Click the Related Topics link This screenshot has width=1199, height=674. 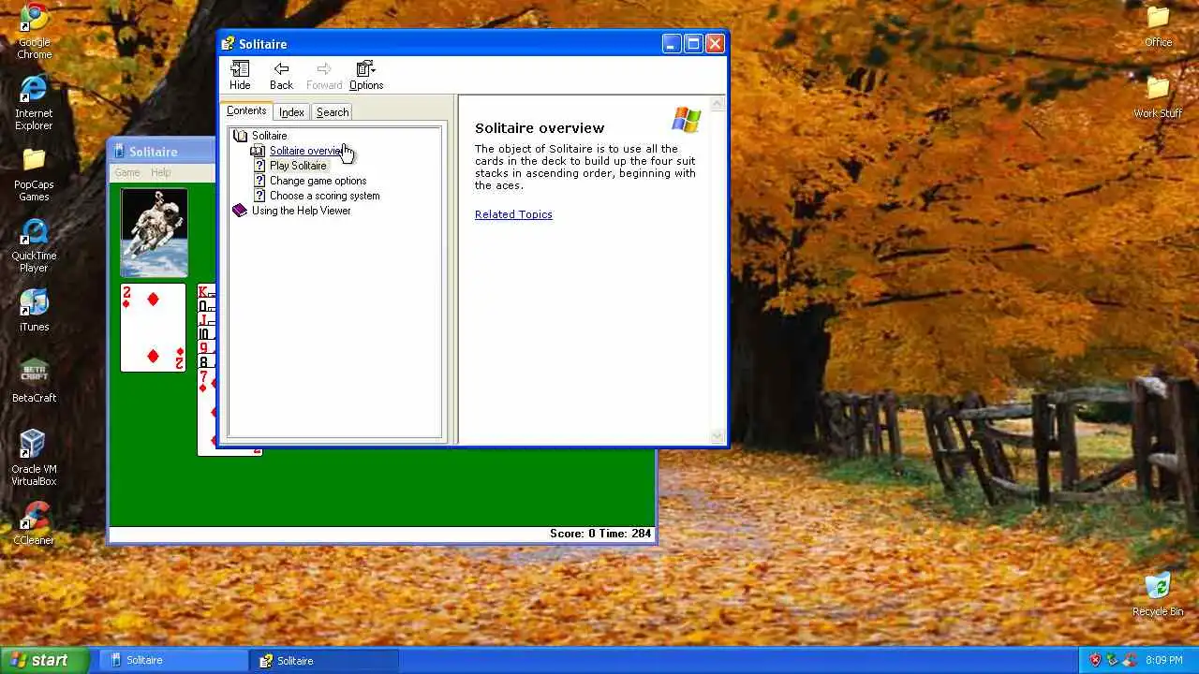point(513,214)
